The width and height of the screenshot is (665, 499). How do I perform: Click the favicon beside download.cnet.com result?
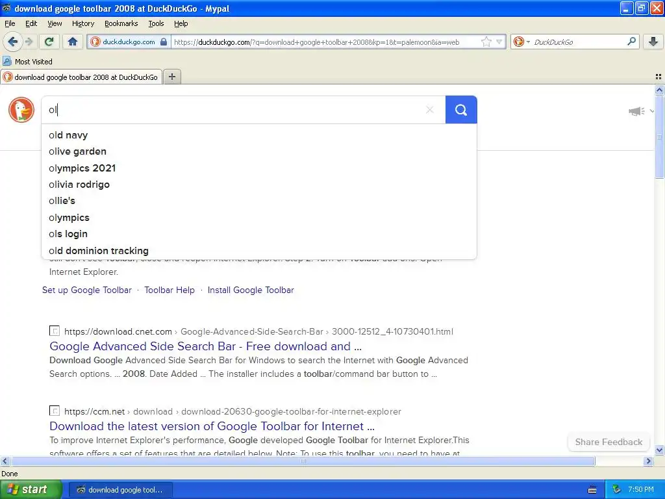point(55,331)
